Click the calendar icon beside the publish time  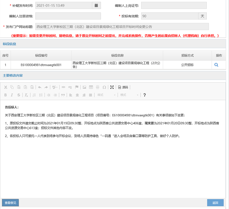[x=96, y=5]
